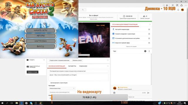Viewport: 188px width, 105px height.
Task: Open the Категория Компьютерные игры dropdown
Action: tap(62, 88)
